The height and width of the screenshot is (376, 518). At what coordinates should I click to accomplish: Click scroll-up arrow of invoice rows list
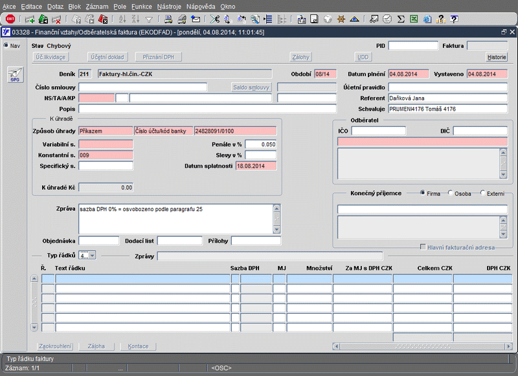(34, 279)
